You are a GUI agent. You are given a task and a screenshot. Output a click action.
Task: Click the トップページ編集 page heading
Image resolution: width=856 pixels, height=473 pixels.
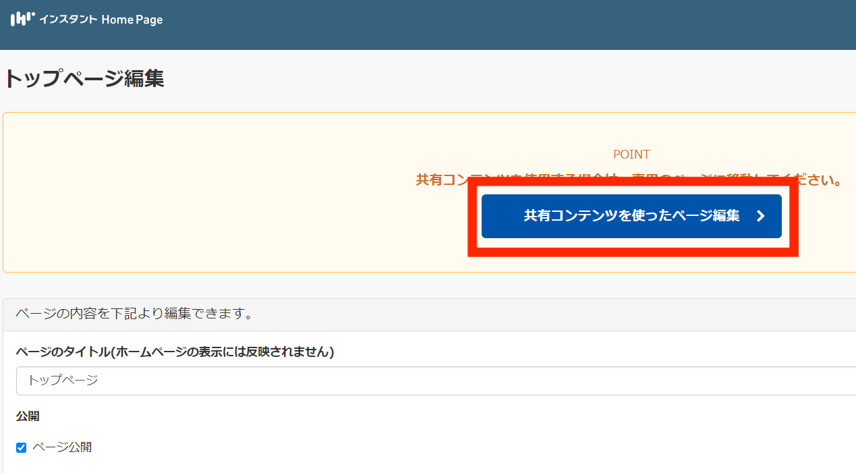[84, 79]
